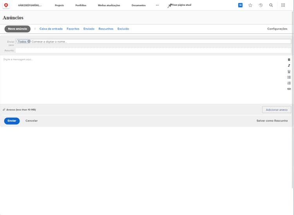Click the Adicionar anexo button
The width and height of the screenshot is (294, 215).
click(277, 110)
